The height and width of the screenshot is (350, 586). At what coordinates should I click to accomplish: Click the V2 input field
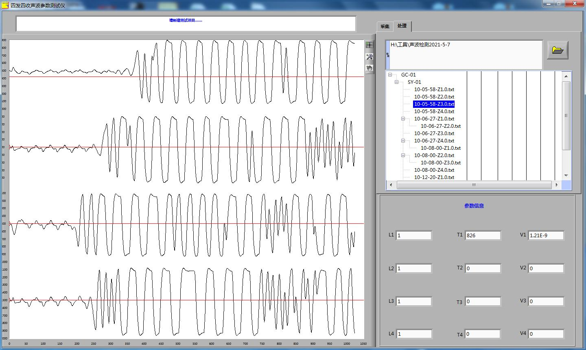click(x=546, y=268)
